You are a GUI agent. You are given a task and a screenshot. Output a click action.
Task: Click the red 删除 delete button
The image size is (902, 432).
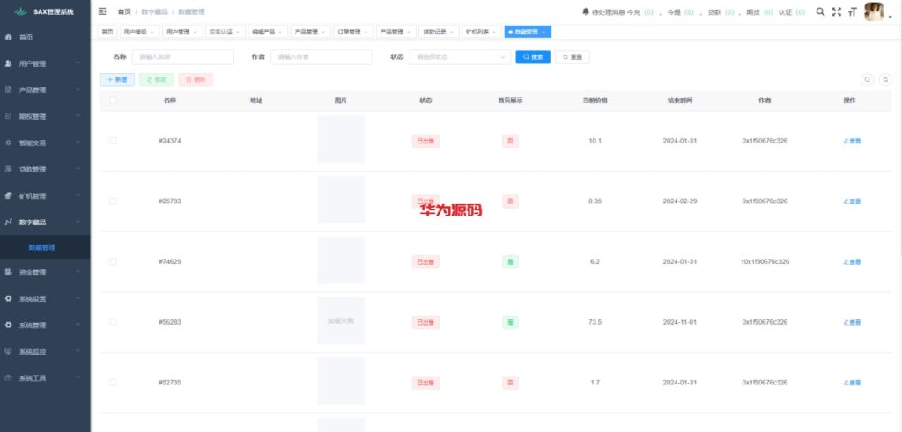pyautogui.click(x=196, y=80)
